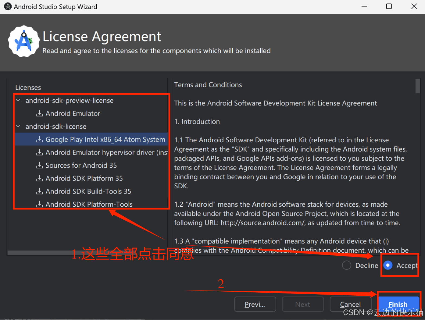Image resolution: width=425 pixels, height=320 pixels.
Task: Click the download icon beside Sources for Android 35
Action: tap(40, 165)
